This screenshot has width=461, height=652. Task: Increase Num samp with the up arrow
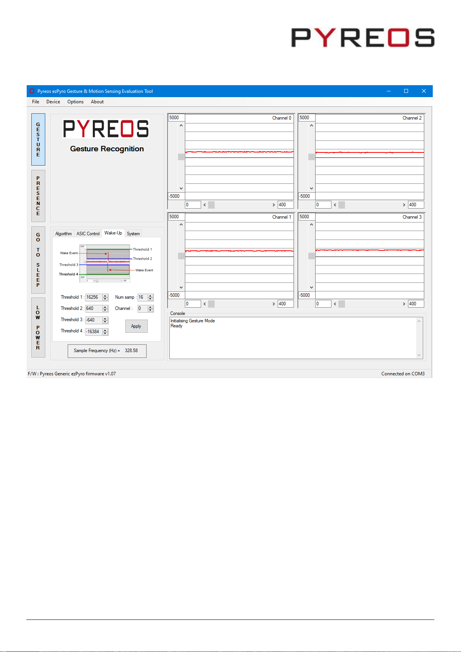click(x=150, y=296)
